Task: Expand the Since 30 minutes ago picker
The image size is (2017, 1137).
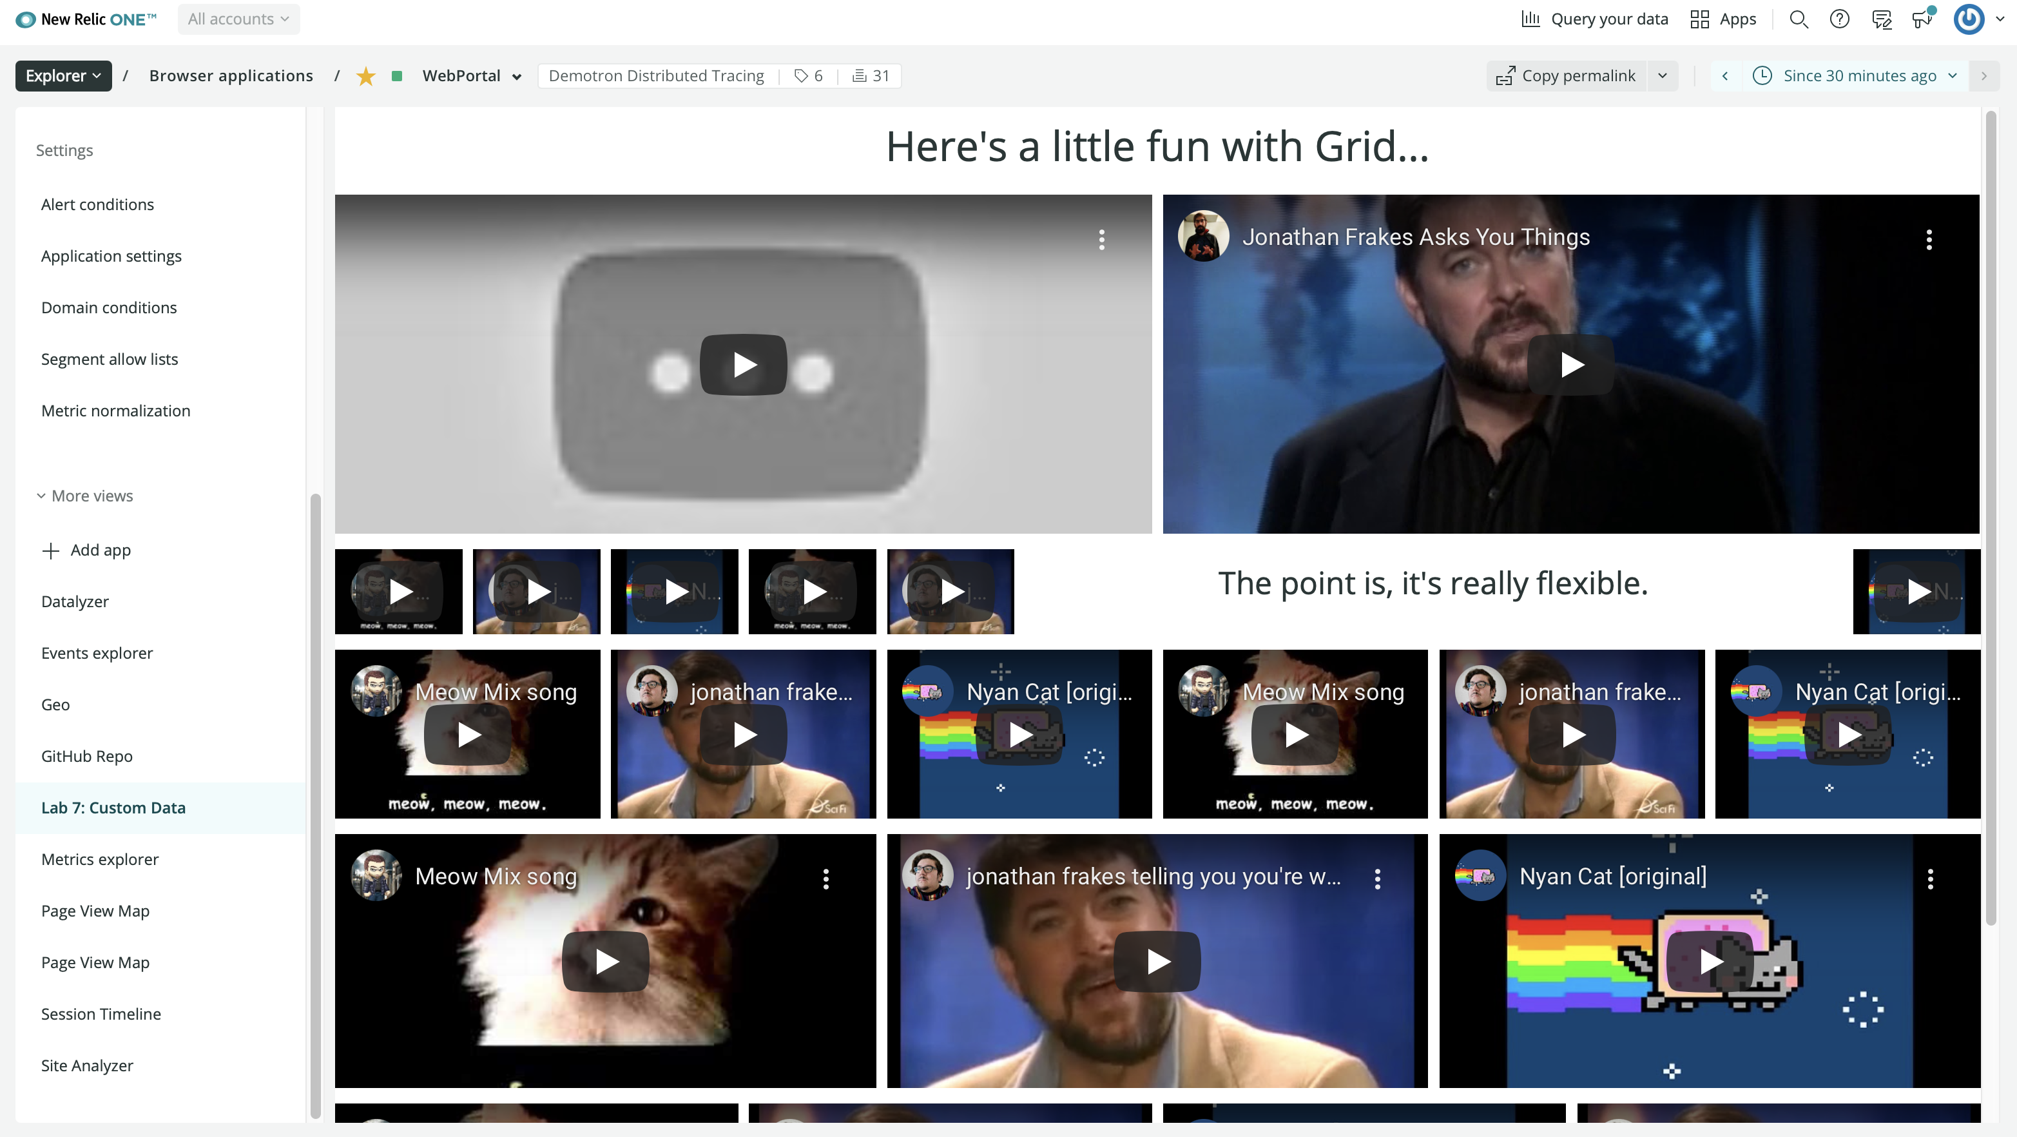Action: coord(1859,76)
